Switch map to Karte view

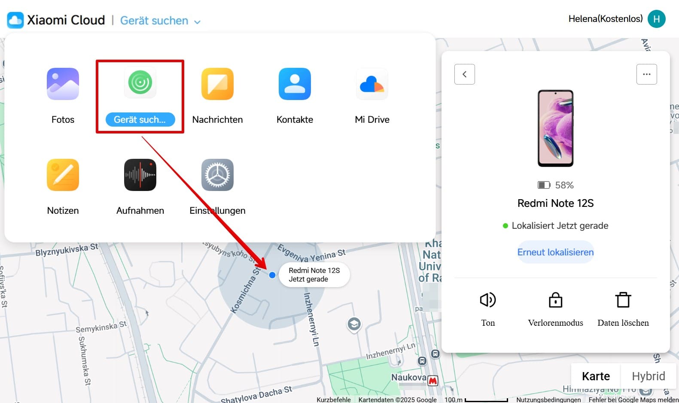tap(596, 376)
